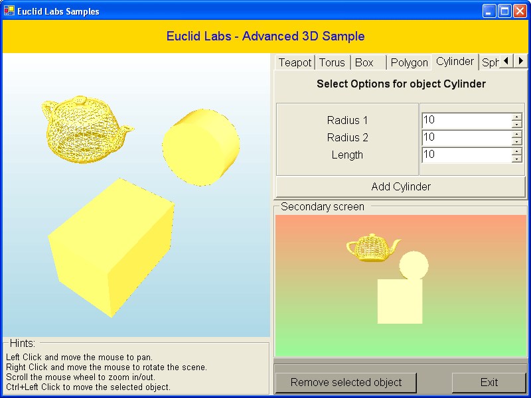Switch to the Teapot tab
Viewport: 531px width, 398px height.
point(295,62)
